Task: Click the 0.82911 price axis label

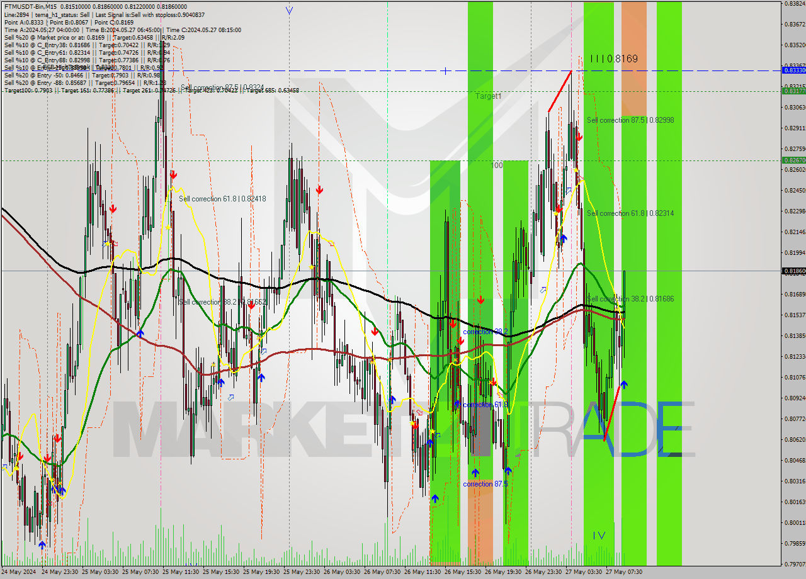Action: click(795, 128)
